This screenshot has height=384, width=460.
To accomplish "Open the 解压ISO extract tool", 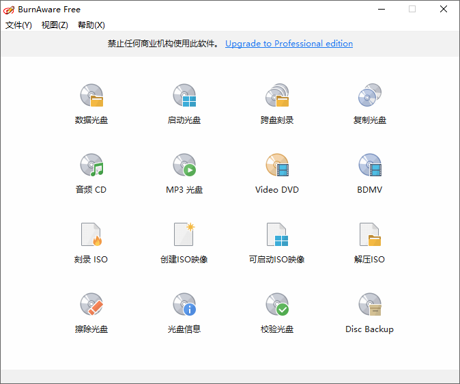I will coord(370,234).
